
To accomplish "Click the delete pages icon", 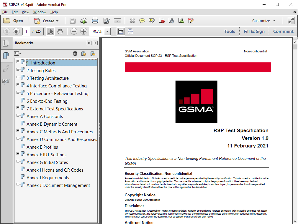I will 162,21.
